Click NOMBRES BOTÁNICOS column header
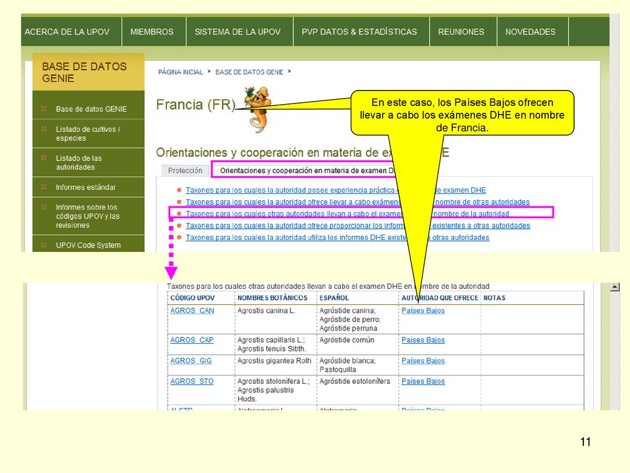The image size is (630, 473). pyautogui.click(x=272, y=298)
